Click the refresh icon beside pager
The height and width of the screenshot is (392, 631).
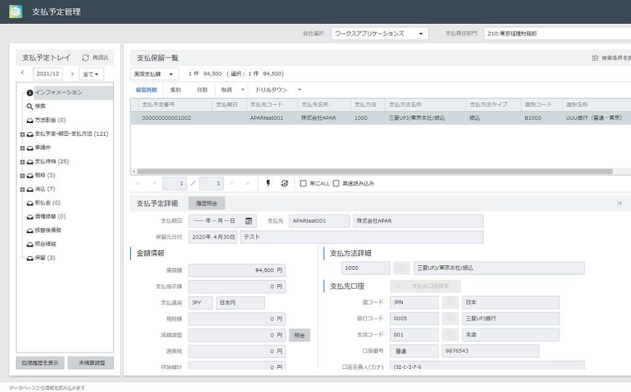[285, 183]
